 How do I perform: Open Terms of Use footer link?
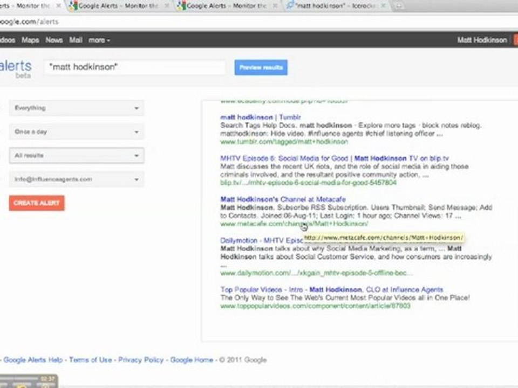click(91, 360)
